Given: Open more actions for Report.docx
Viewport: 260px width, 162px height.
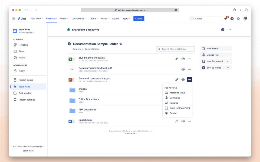Looking at the screenshot, I should pyautogui.click(x=189, y=121).
